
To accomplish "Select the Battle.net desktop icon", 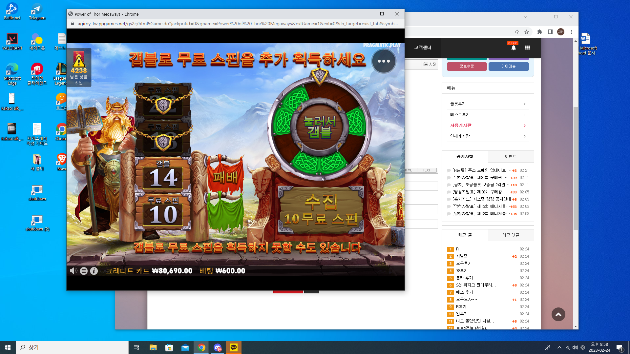I will (12, 11).
